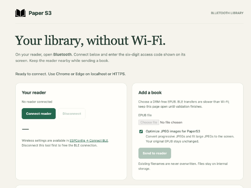Open the BLUETOOTH LIBRARY header item

[227, 13]
